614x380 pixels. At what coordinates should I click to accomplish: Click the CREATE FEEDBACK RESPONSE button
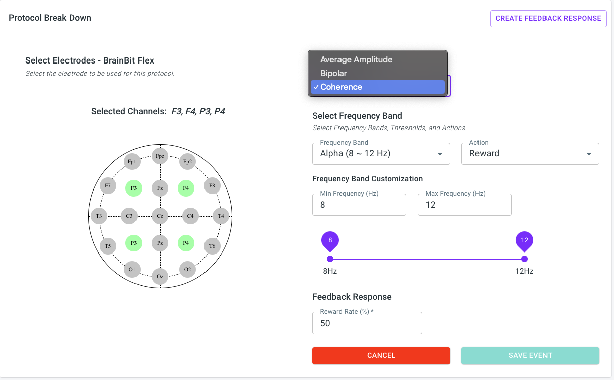click(548, 18)
